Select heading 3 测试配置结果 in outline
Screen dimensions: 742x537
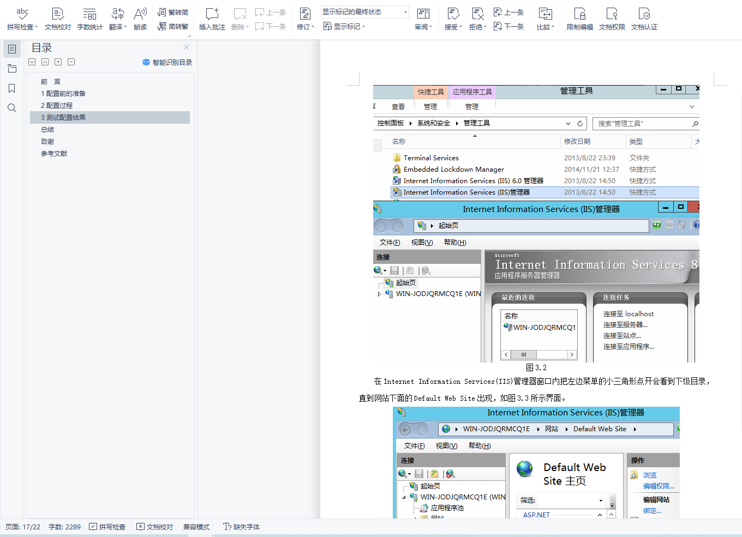(x=110, y=118)
